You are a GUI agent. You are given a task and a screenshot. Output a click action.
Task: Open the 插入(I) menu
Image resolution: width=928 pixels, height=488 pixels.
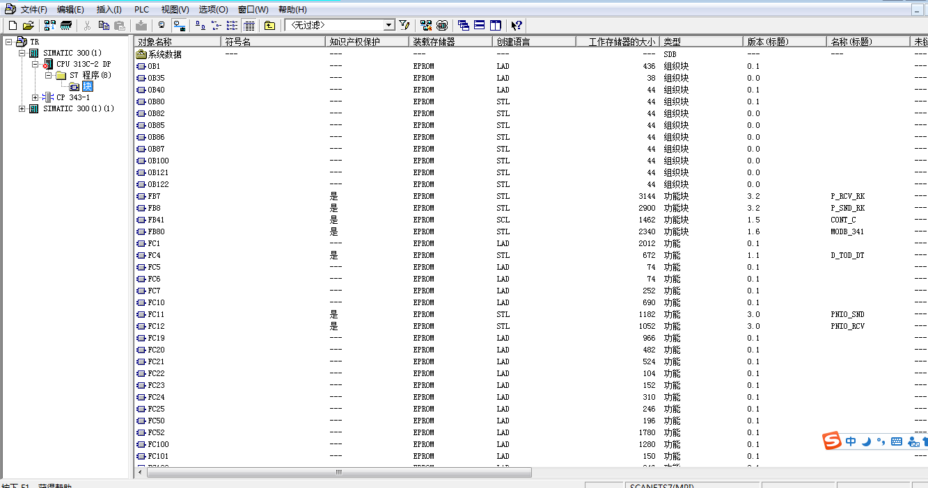(109, 10)
